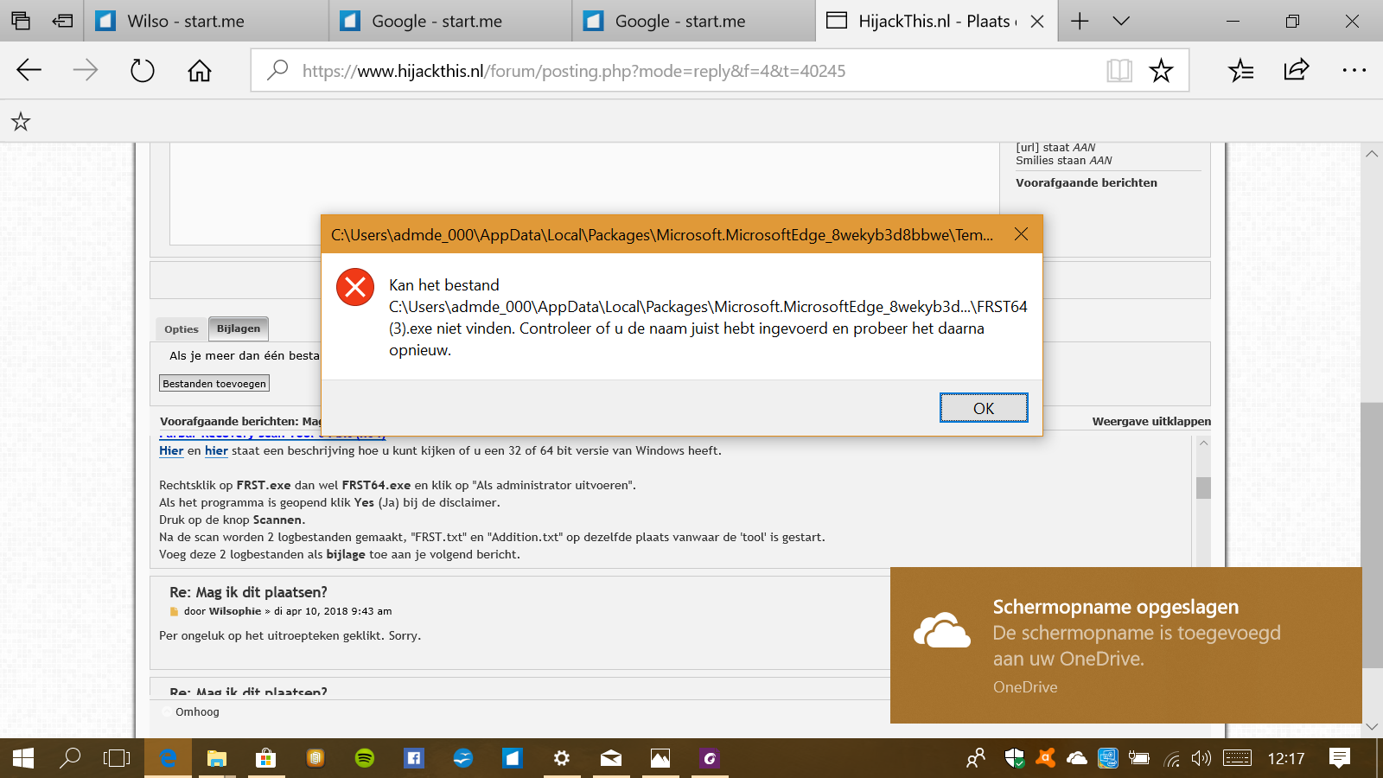Open Edge settings and more menu
Image resolution: width=1383 pixels, height=778 pixels.
tap(1354, 70)
